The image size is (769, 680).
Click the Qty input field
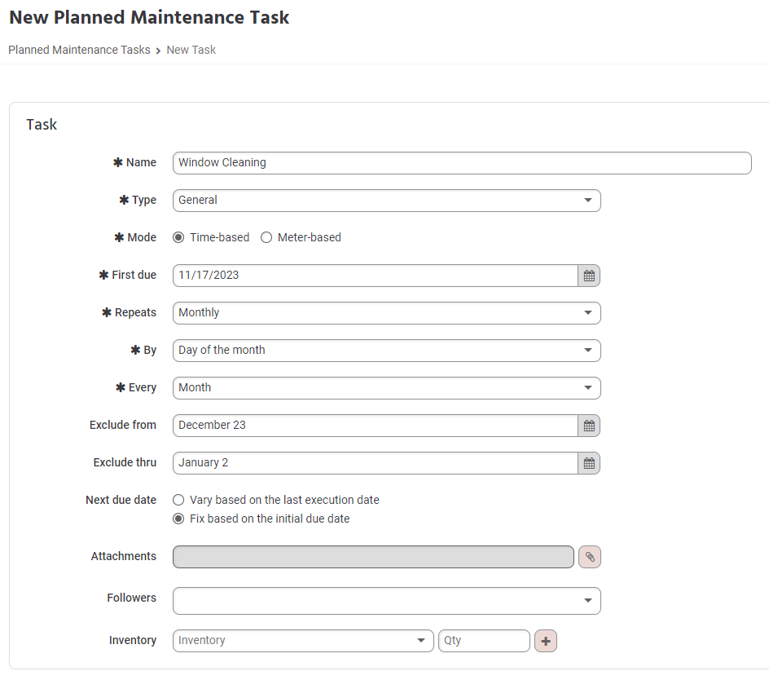click(x=484, y=641)
